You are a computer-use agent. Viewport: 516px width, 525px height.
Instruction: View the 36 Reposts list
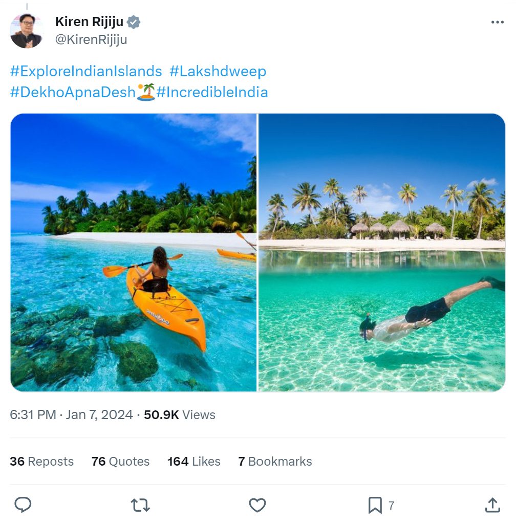point(42,462)
